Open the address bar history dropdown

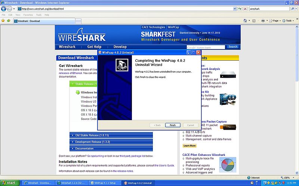point(235,9)
